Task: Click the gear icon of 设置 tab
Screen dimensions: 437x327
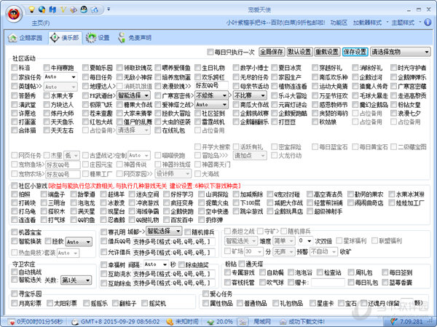Action: (x=91, y=38)
